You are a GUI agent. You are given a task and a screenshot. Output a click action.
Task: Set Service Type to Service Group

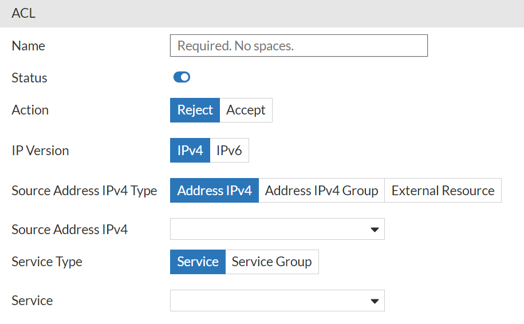tap(271, 262)
